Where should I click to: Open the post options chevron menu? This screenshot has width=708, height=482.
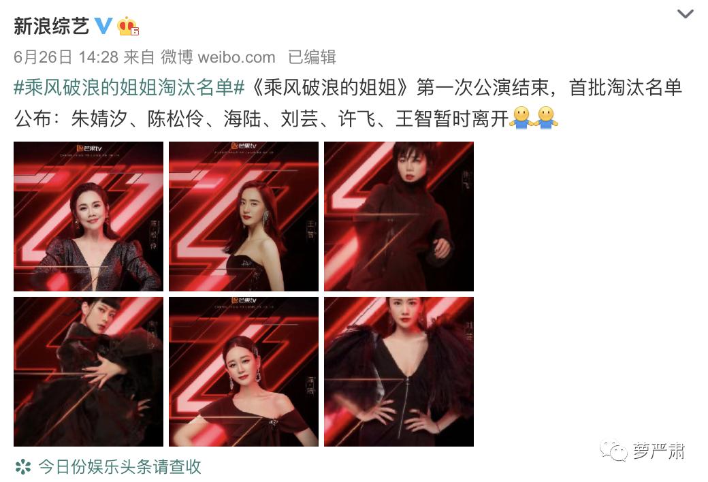[685, 14]
